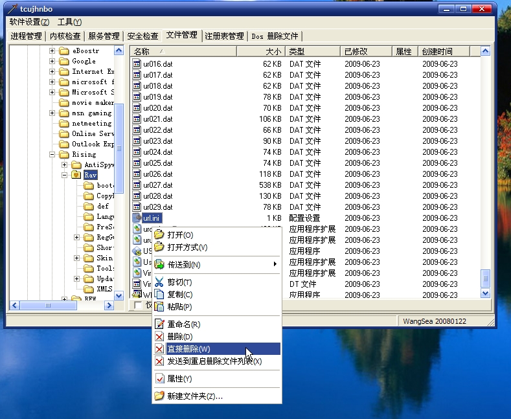Select movie maker folder in tree

coord(93,102)
